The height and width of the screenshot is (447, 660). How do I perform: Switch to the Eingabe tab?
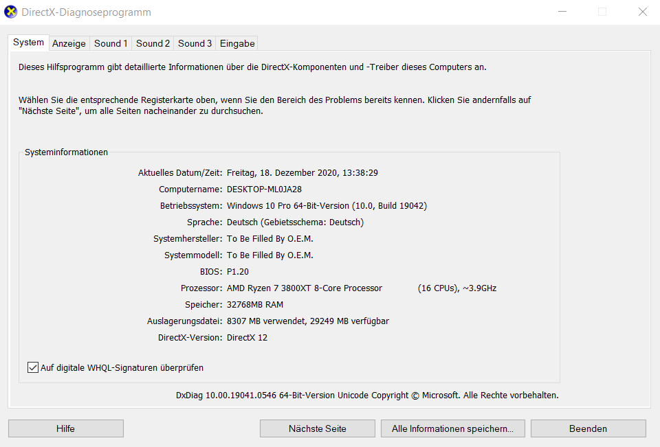[237, 43]
